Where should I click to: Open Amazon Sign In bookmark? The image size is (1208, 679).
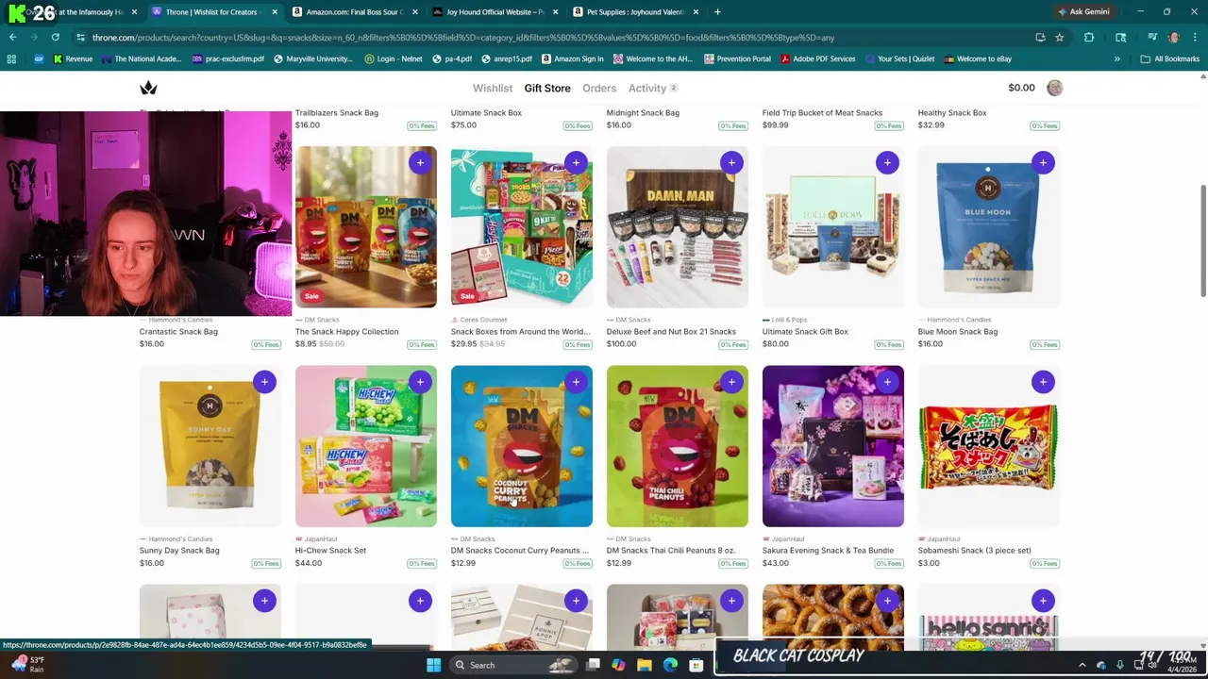pyautogui.click(x=572, y=58)
